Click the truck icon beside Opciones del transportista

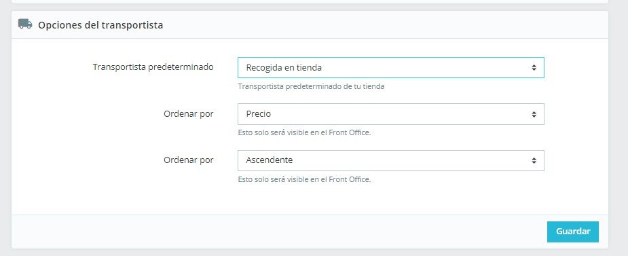[x=25, y=24]
